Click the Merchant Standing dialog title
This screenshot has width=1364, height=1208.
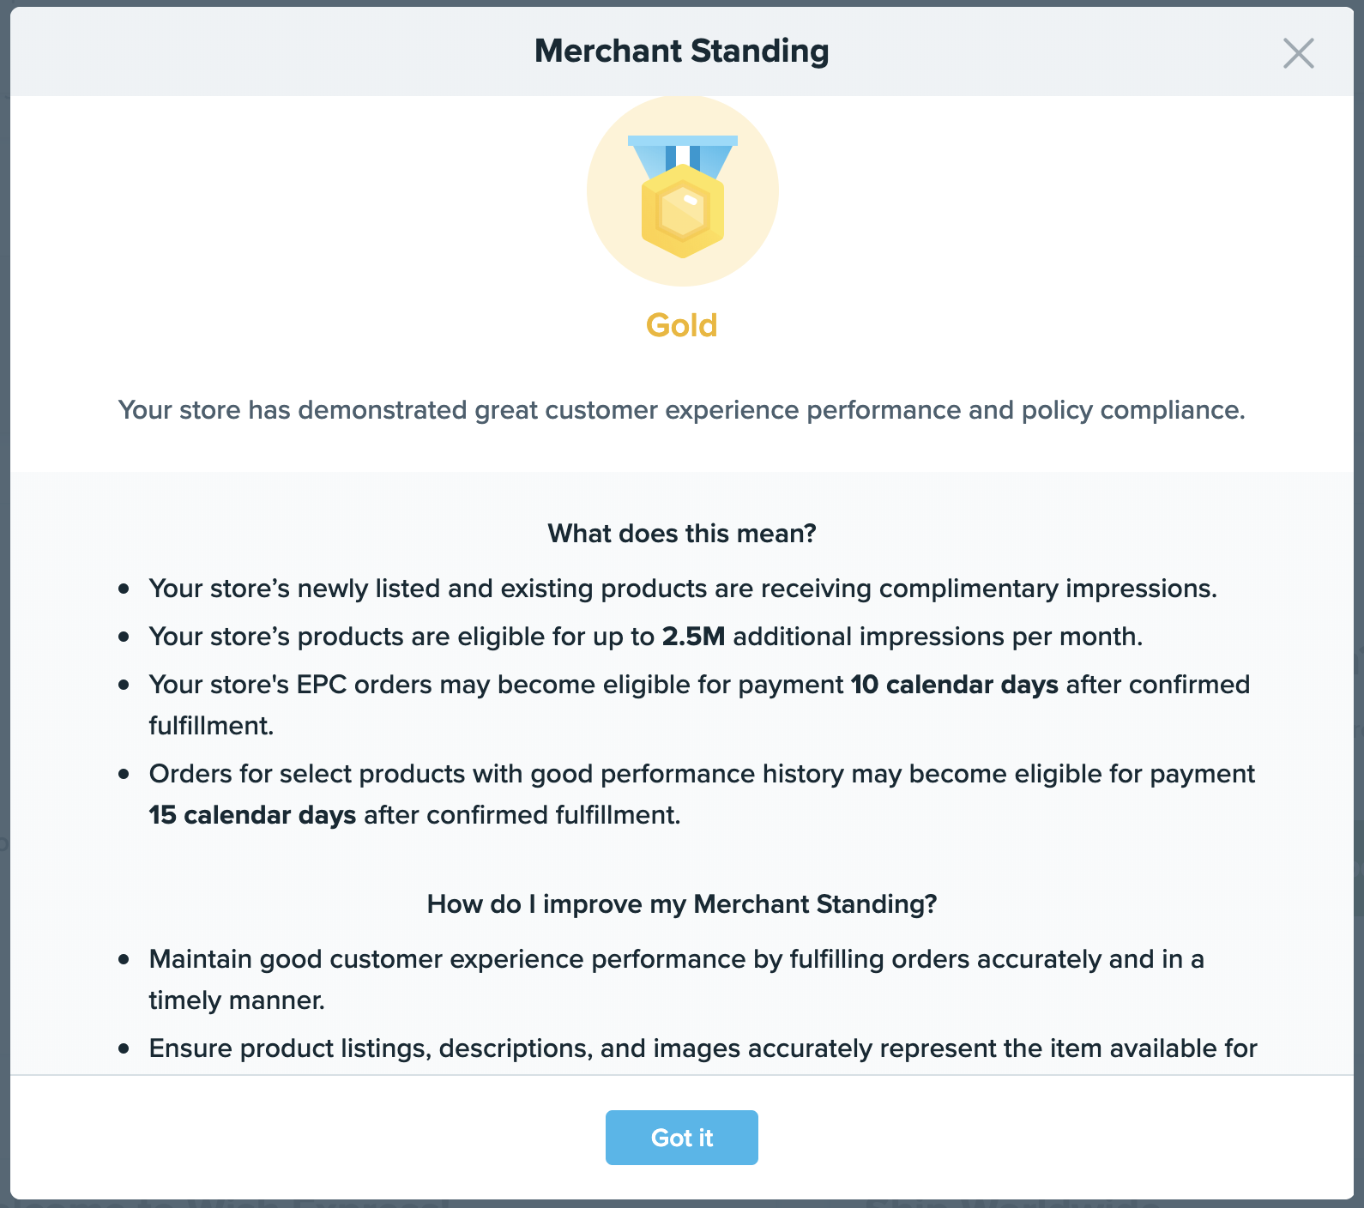point(682,51)
